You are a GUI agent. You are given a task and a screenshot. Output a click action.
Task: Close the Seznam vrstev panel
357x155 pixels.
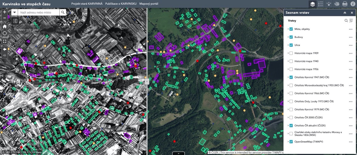(352, 13)
